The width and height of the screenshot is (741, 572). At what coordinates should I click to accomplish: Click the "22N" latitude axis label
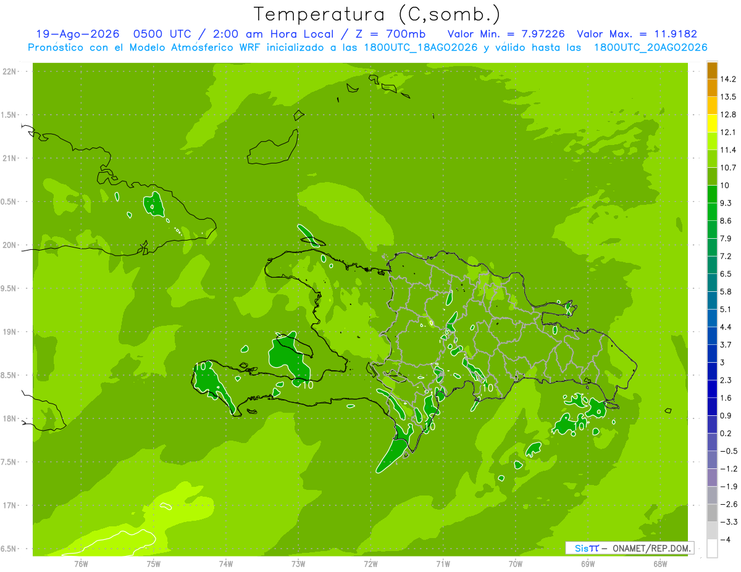[9, 72]
